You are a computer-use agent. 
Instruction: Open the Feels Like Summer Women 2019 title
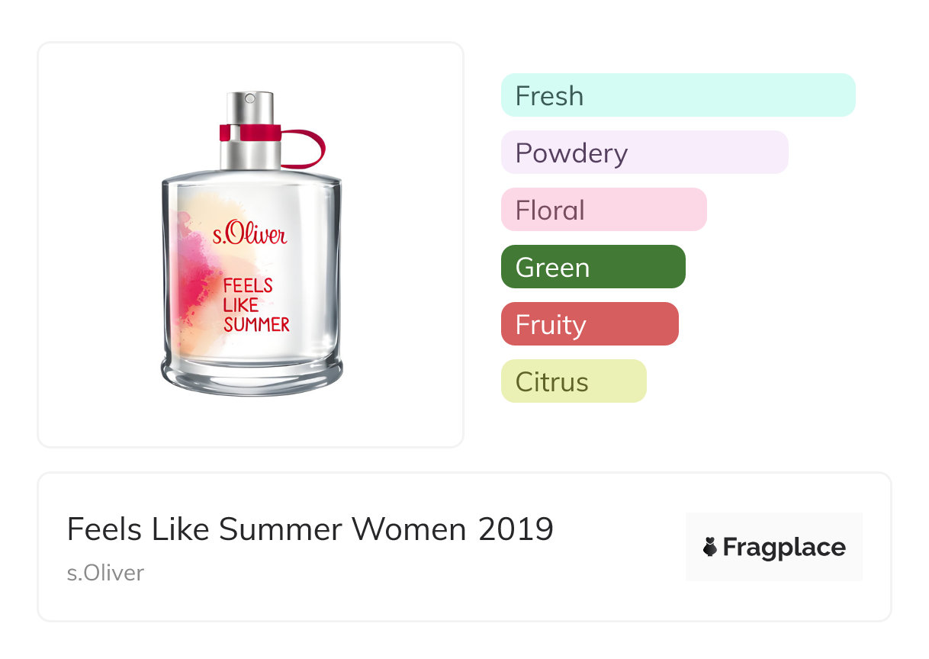[x=310, y=529]
